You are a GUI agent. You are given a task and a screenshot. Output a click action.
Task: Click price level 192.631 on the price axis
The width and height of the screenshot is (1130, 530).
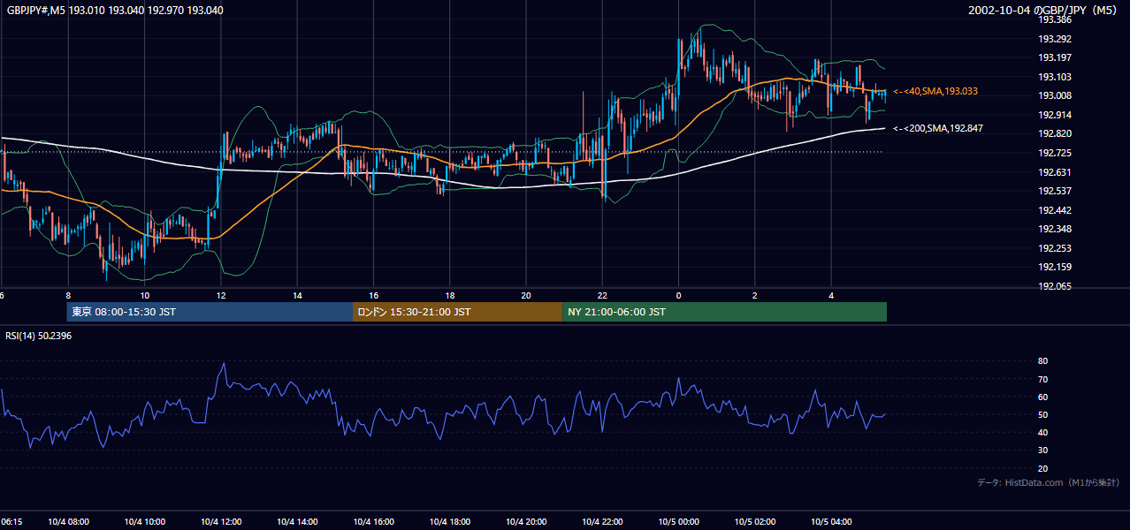(x=1054, y=172)
